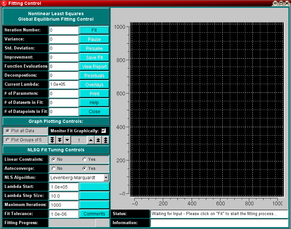Click single up-arrow group counter icon
This screenshot has width=291, height=229.
point(91,140)
